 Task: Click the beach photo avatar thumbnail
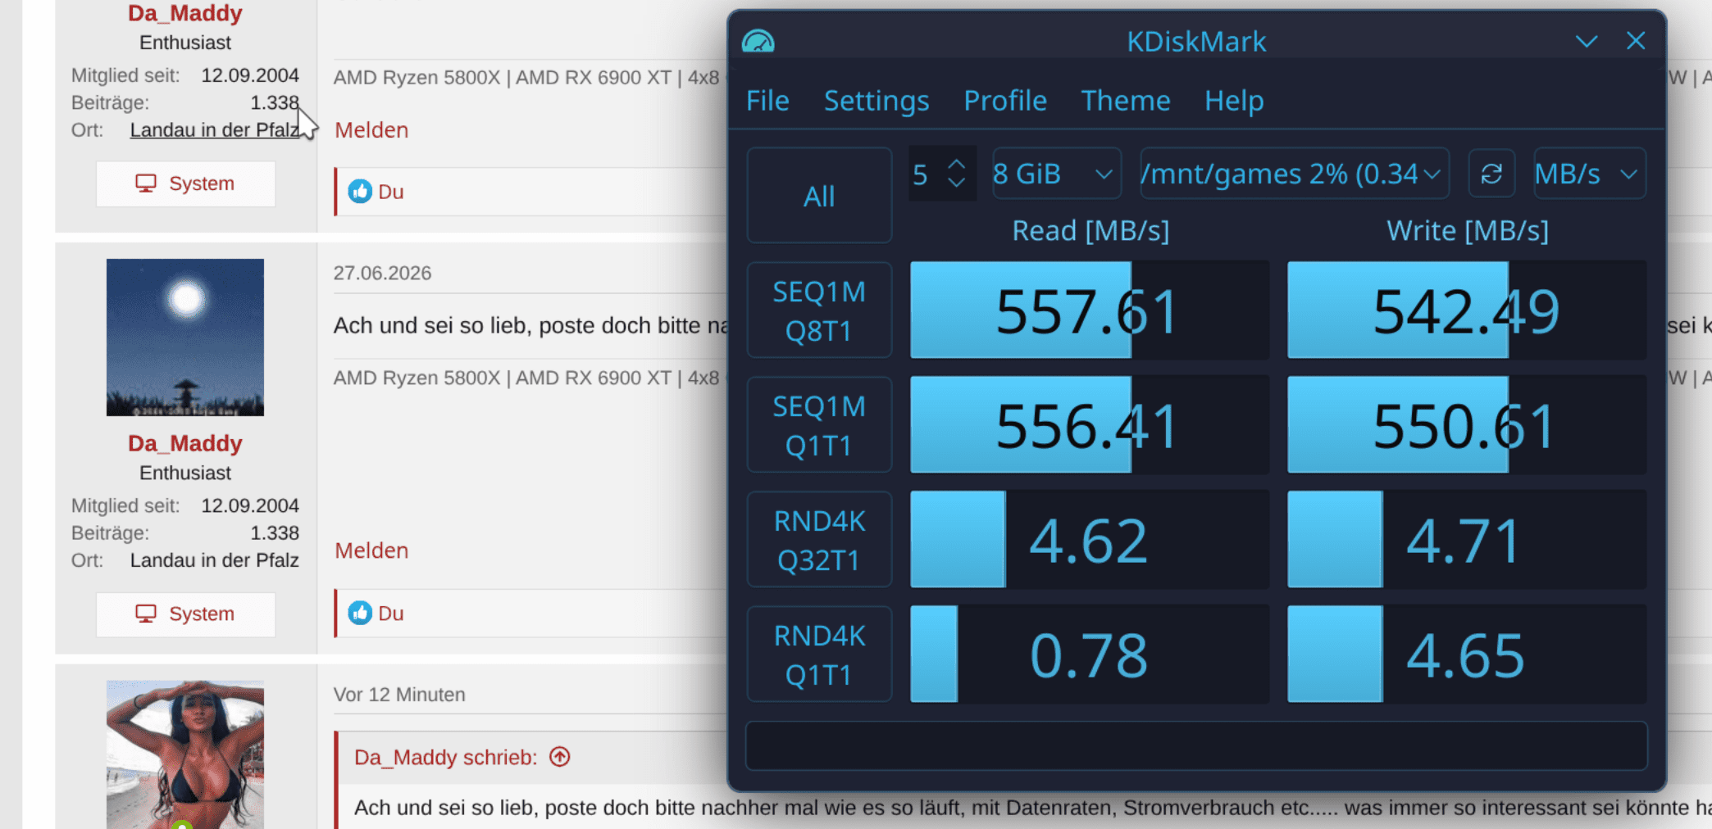point(185,754)
